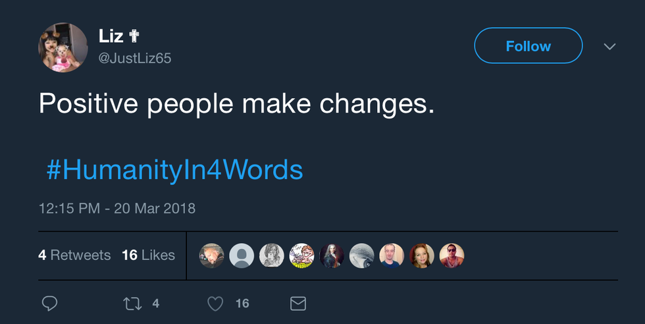Image resolution: width=645 pixels, height=324 pixels.
Task: View the 4 Retweets list
Action: [x=74, y=256]
